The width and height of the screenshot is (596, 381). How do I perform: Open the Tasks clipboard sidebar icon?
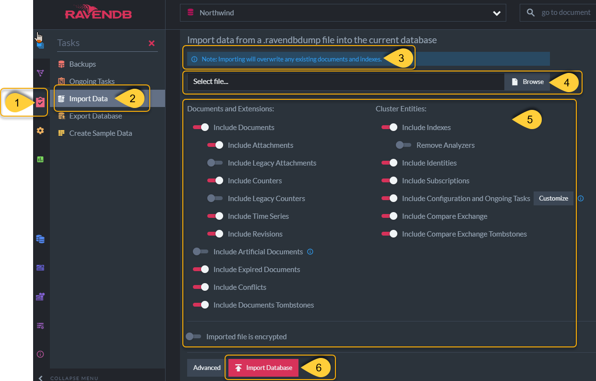[40, 102]
